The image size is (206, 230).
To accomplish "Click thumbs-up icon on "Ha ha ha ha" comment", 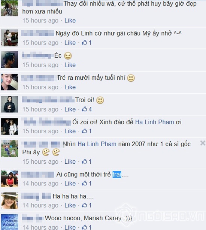I will tap(84, 205).
